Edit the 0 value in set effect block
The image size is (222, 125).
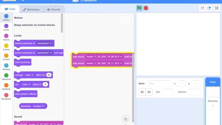[x=45, y=84]
